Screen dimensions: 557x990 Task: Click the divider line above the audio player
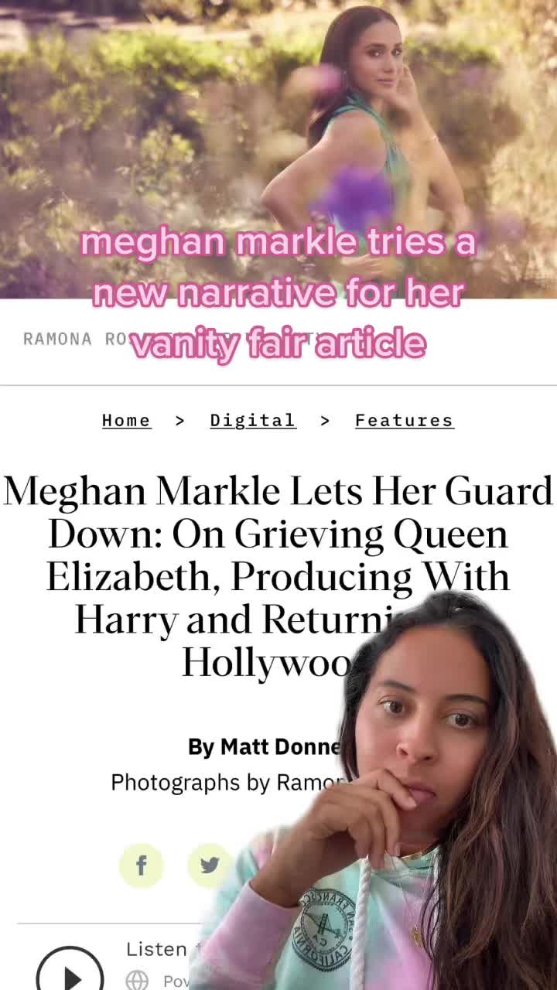pyautogui.click(x=116, y=923)
